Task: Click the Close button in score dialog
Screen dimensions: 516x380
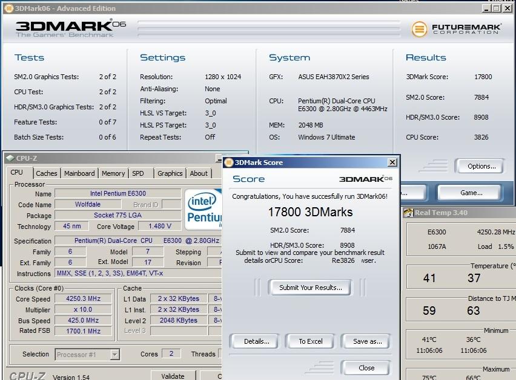Action: click(366, 368)
